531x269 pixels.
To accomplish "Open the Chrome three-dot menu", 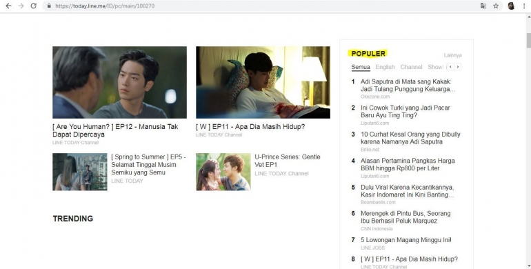I will coord(524,6).
